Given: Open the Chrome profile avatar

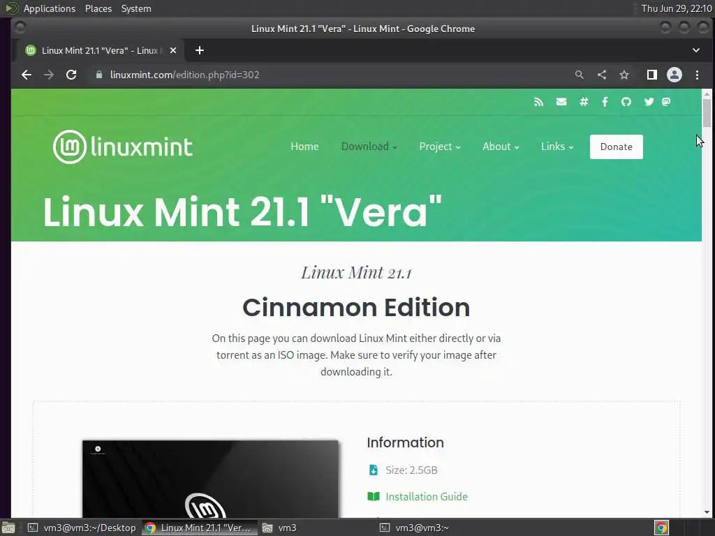Looking at the screenshot, I should pyautogui.click(x=675, y=75).
